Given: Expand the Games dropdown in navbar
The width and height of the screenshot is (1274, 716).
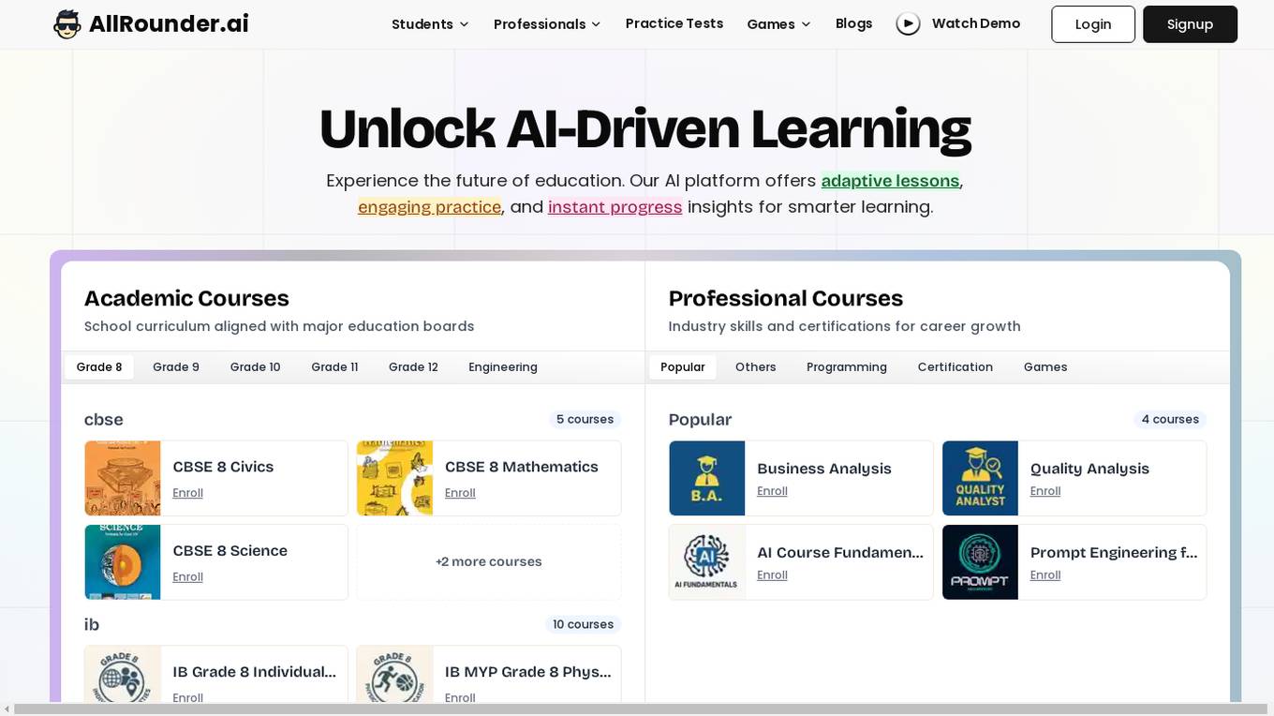Looking at the screenshot, I should click(778, 24).
